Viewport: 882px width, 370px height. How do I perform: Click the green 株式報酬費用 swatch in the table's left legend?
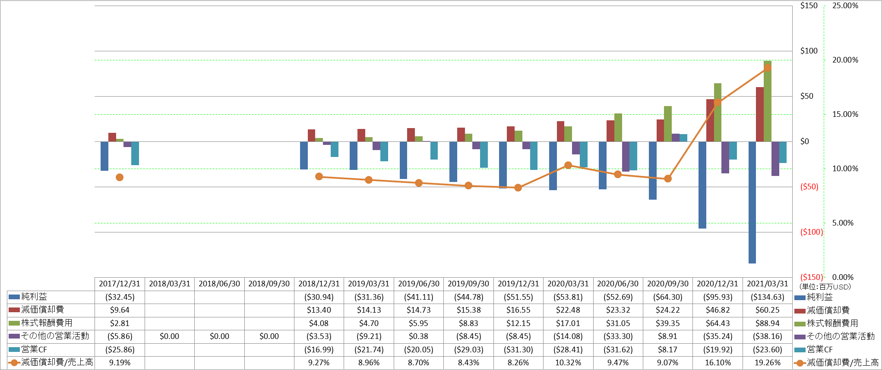[x=14, y=323]
